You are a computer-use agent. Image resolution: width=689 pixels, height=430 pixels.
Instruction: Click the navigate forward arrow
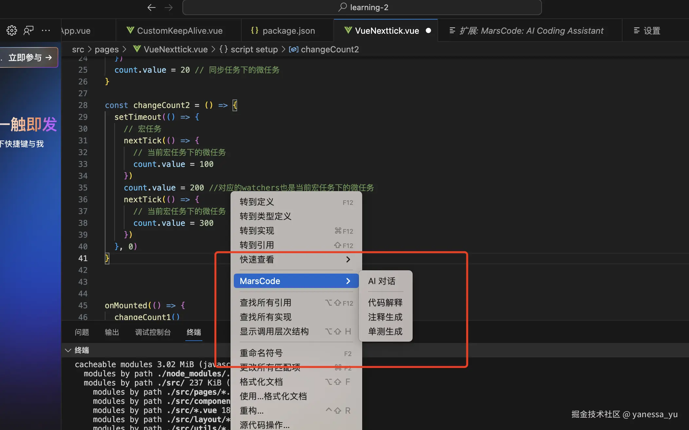point(169,8)
